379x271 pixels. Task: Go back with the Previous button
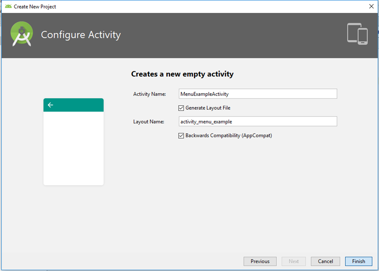point(260,261)
